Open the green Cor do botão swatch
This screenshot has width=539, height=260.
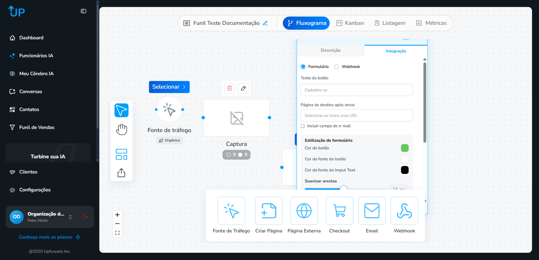405,148
